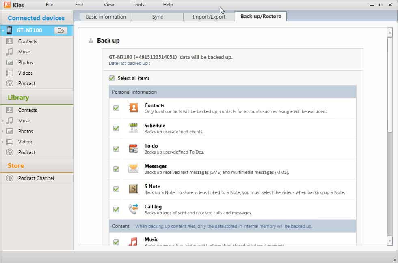Switch to the Import/Export tab
The height and width of the screenshot is (263, 398).
point(210,17)
